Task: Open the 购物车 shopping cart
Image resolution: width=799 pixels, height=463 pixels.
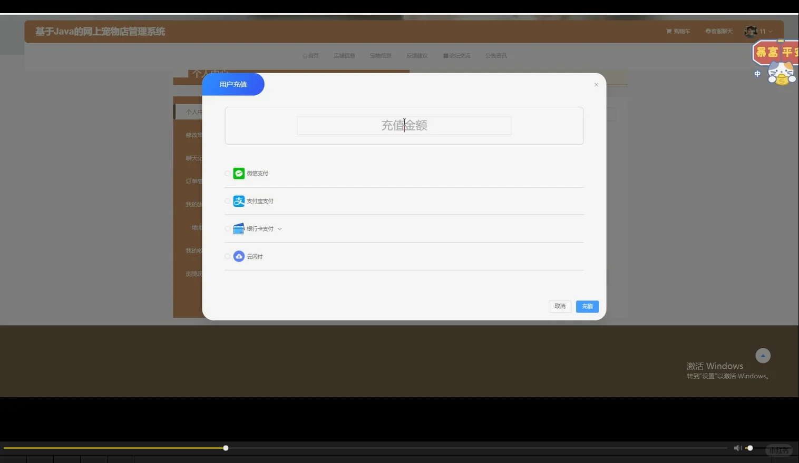Action: (x=678, y=32)
